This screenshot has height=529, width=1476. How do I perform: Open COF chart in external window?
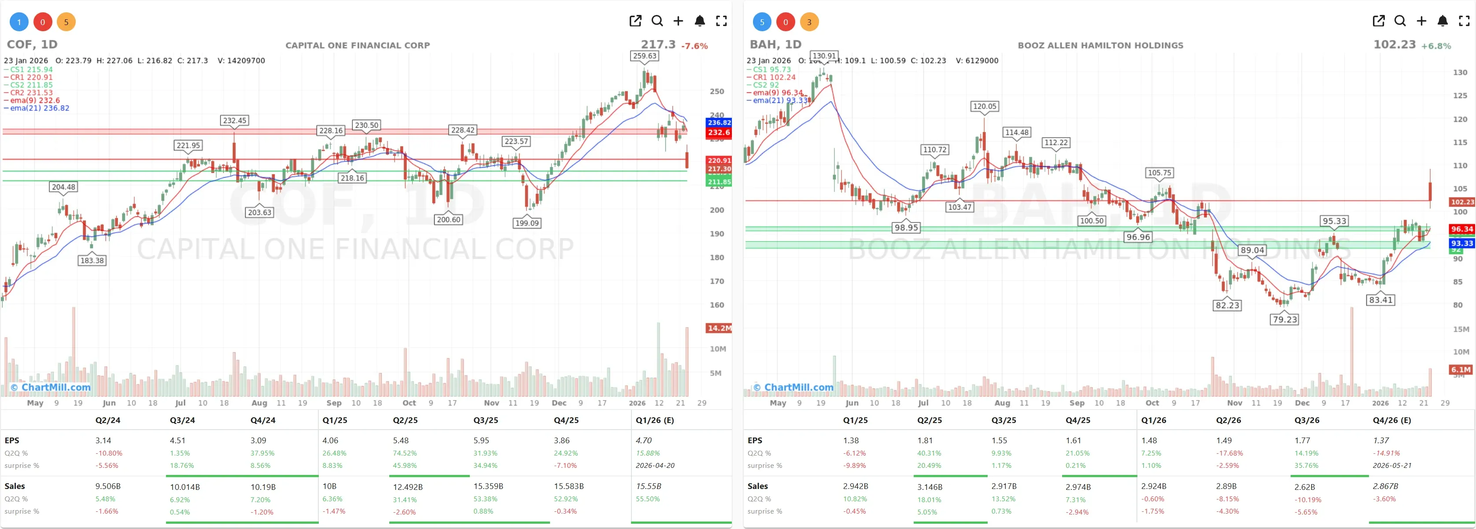click(x=635, y=21)
